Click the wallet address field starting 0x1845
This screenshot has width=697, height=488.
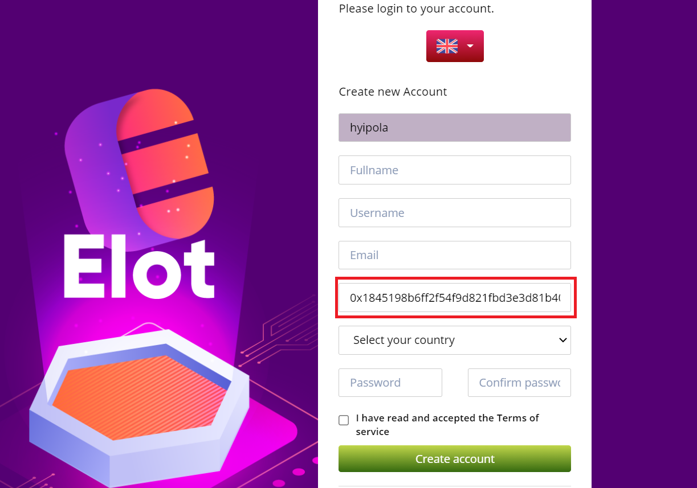tap(454, 298)
